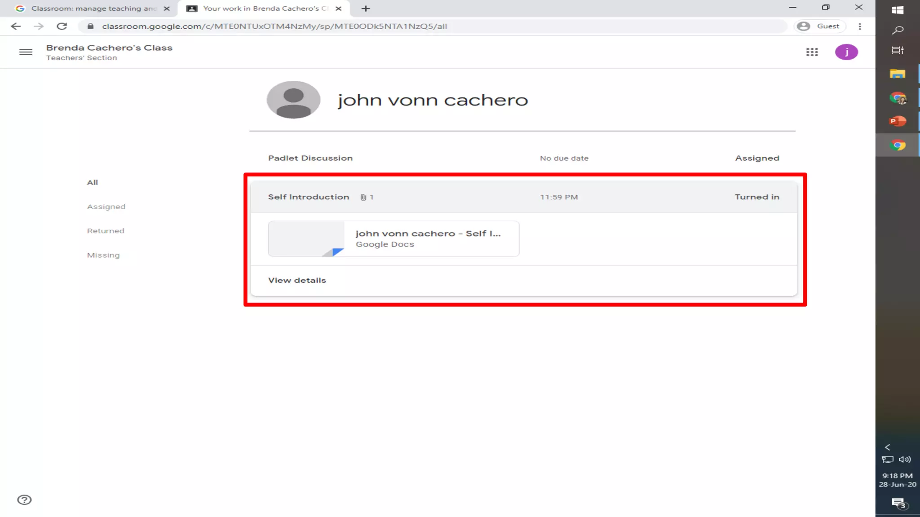Viewport: 920px width, 517px height.
Task: Open the Chrome profile icon above PowerPoint
Action: (x=898, y=98)
